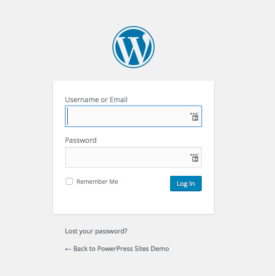This screenshot has height=276, width=275.
Task: Focus the Password input field
Action: (x=133, y=157)
